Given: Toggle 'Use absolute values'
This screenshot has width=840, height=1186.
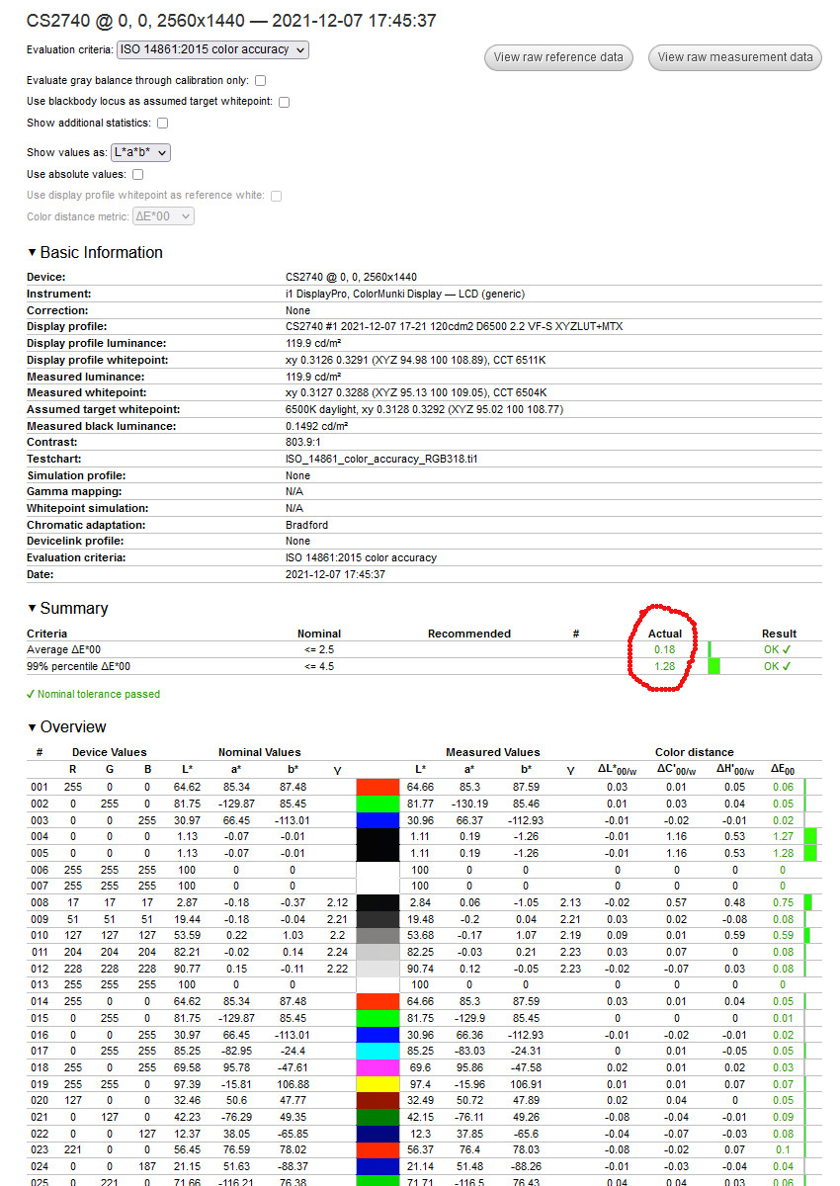Looking at the screenshot, I should 137,173.
